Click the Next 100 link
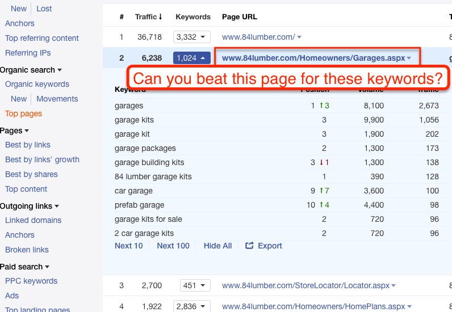 click(x=173, y=246)
